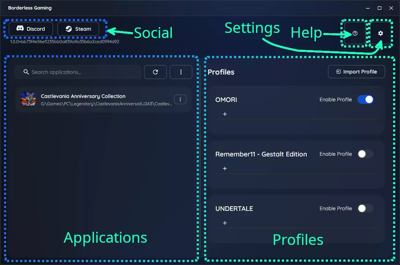
Task: Open Castlevania Anniversary Collection three-dot menu
Action: pos(180,99)
